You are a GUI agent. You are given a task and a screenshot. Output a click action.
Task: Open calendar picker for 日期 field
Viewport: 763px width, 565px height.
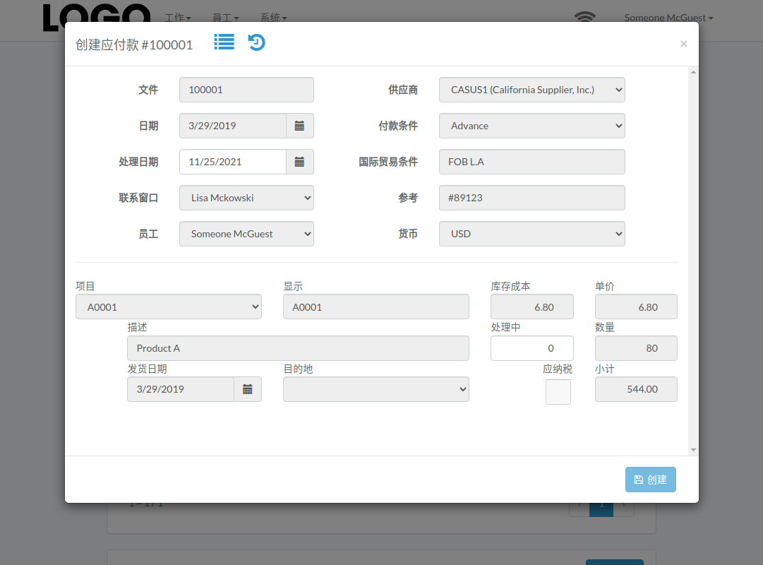tap(300, 126)
